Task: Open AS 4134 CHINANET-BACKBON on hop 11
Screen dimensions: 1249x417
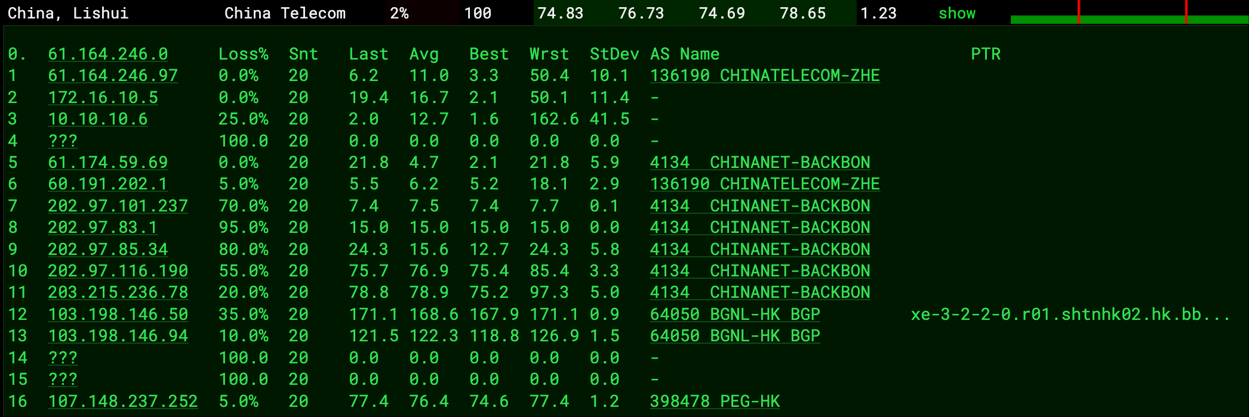Action: [x=760, y=292]
